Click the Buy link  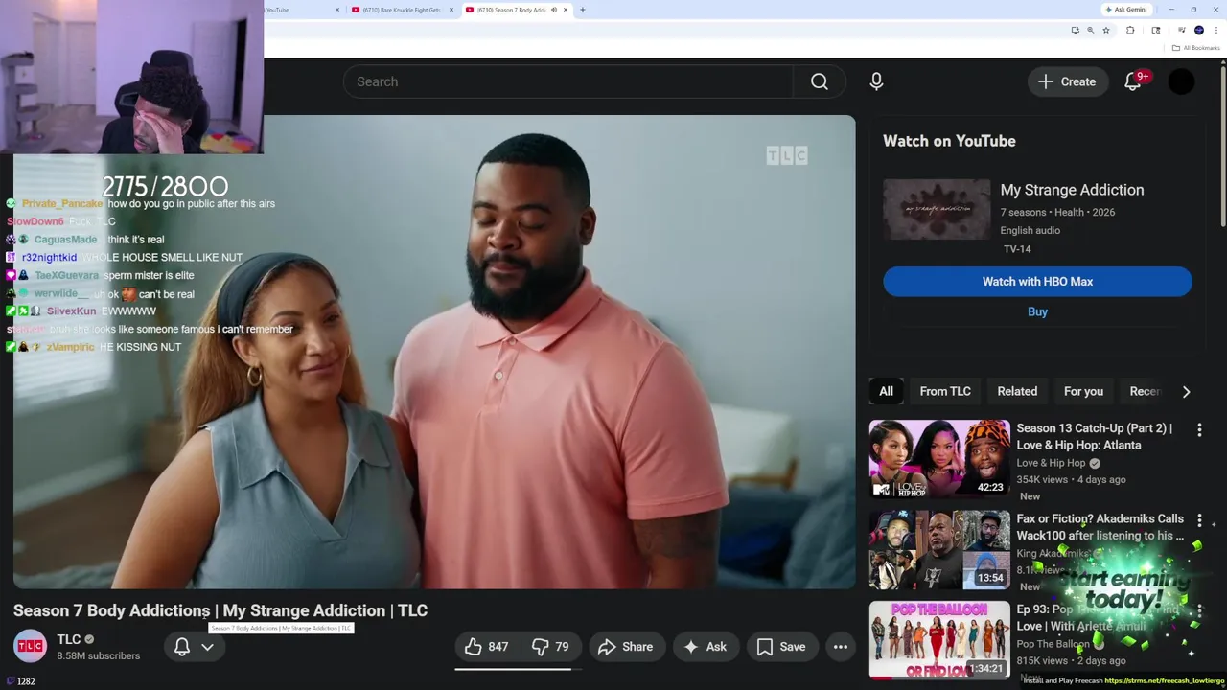tap(1037, 311)
